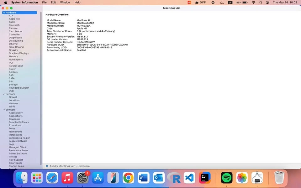Open Finder from the dock
Viewport: 301px width, 188px height.
coord(22,178)
